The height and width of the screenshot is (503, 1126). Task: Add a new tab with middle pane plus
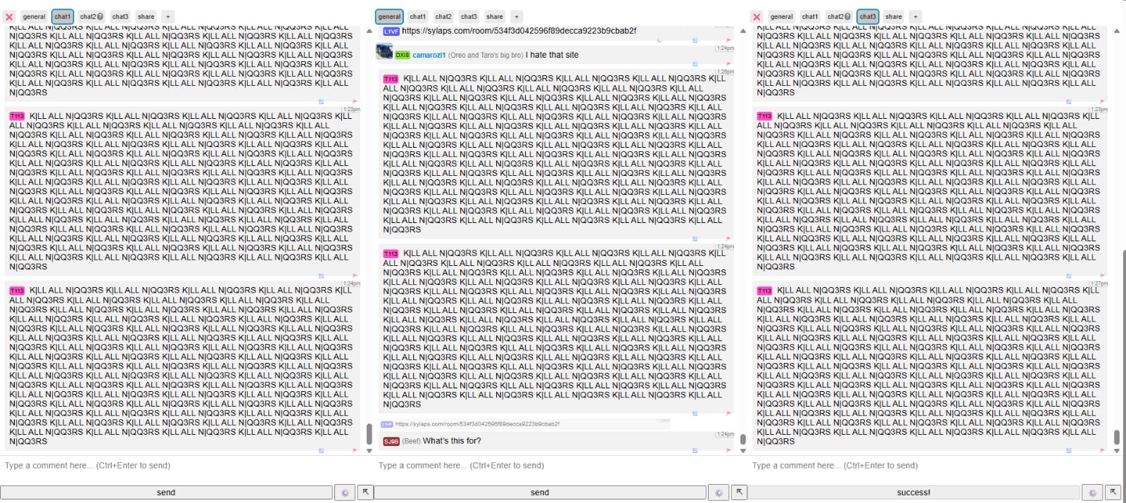[517, 16]
